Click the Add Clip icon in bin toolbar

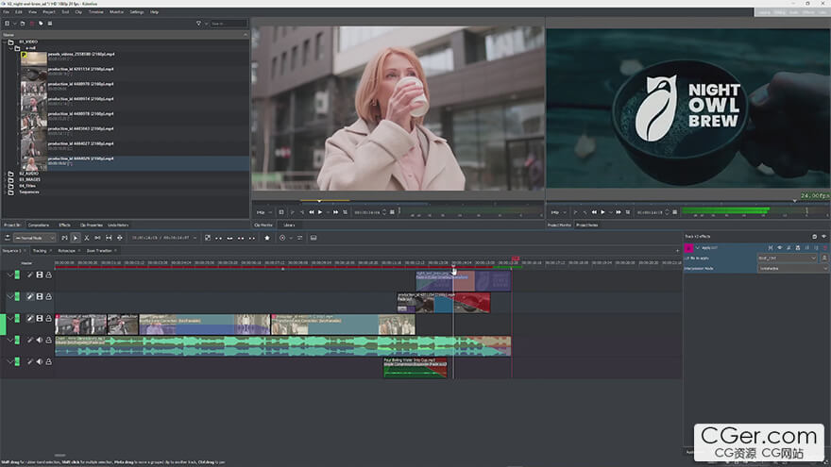(7, 24)
